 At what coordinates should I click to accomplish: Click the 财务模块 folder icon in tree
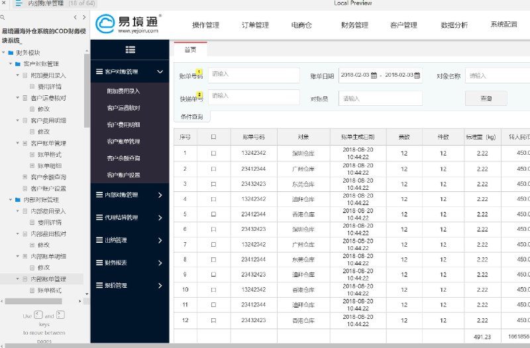click(x=11, y=53)
